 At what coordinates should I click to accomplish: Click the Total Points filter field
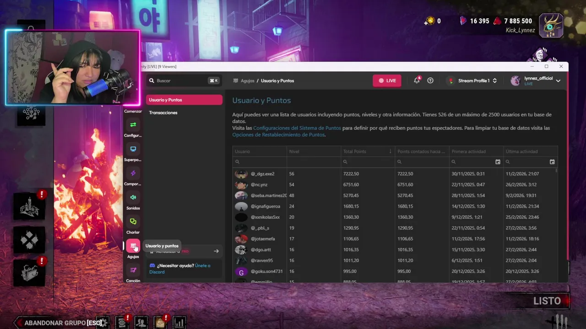pos(368,162)
